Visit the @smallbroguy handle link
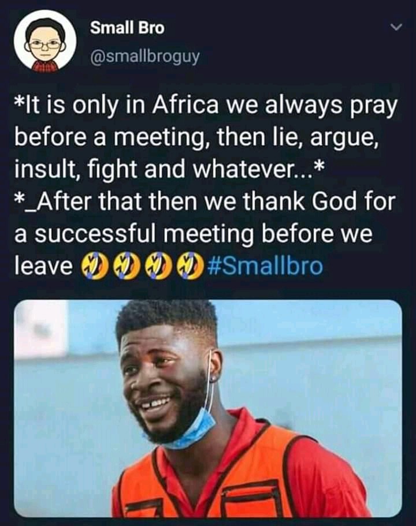The height and width of the screenshot is (526, 416). [x=144, y=57]
